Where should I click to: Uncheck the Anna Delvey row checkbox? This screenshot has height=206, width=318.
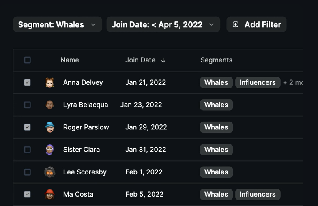click(27, 82)
